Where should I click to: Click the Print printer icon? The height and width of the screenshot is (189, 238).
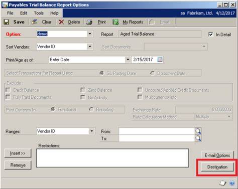click(89, 22)
